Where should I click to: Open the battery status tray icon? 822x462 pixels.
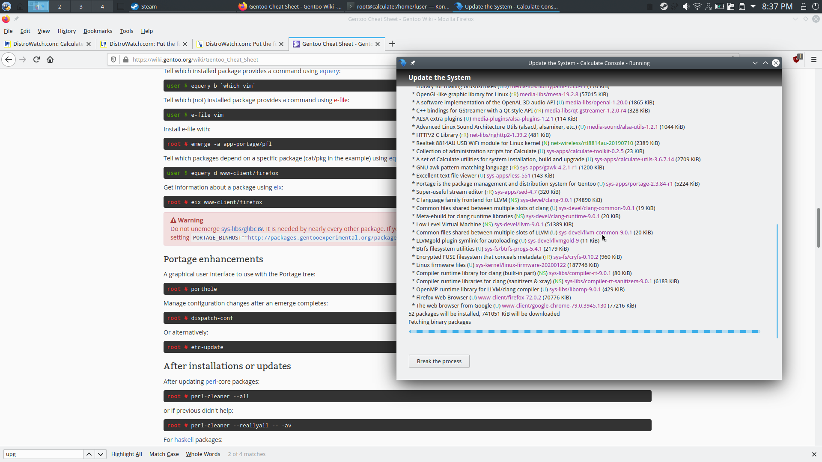[x=720, y=6]
